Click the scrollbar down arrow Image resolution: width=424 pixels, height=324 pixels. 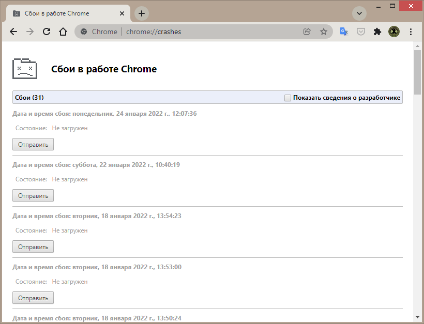tap(417, 317)
